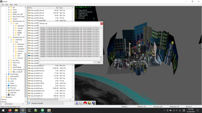Expand the Noesis folder node
Viewport: 202px width, 113px height.
click(x=9, y=19)
